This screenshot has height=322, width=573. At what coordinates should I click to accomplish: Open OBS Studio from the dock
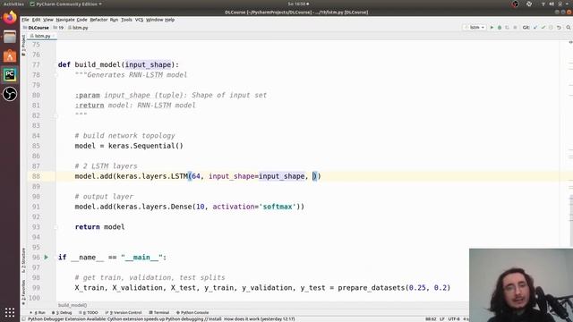tap(10, 94)
